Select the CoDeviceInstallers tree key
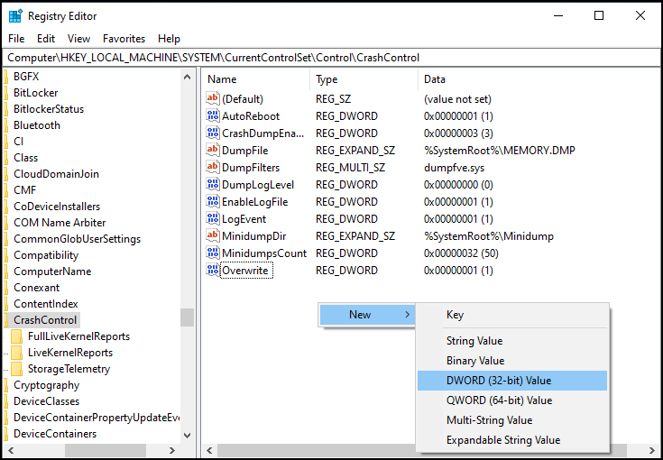The image size is (663, 460). click(x=57, y=207)
